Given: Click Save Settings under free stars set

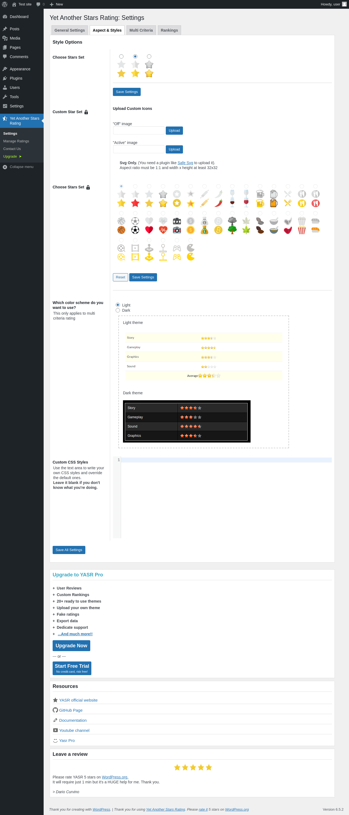Looking at the screenshot, I should (x=127, y=92).
